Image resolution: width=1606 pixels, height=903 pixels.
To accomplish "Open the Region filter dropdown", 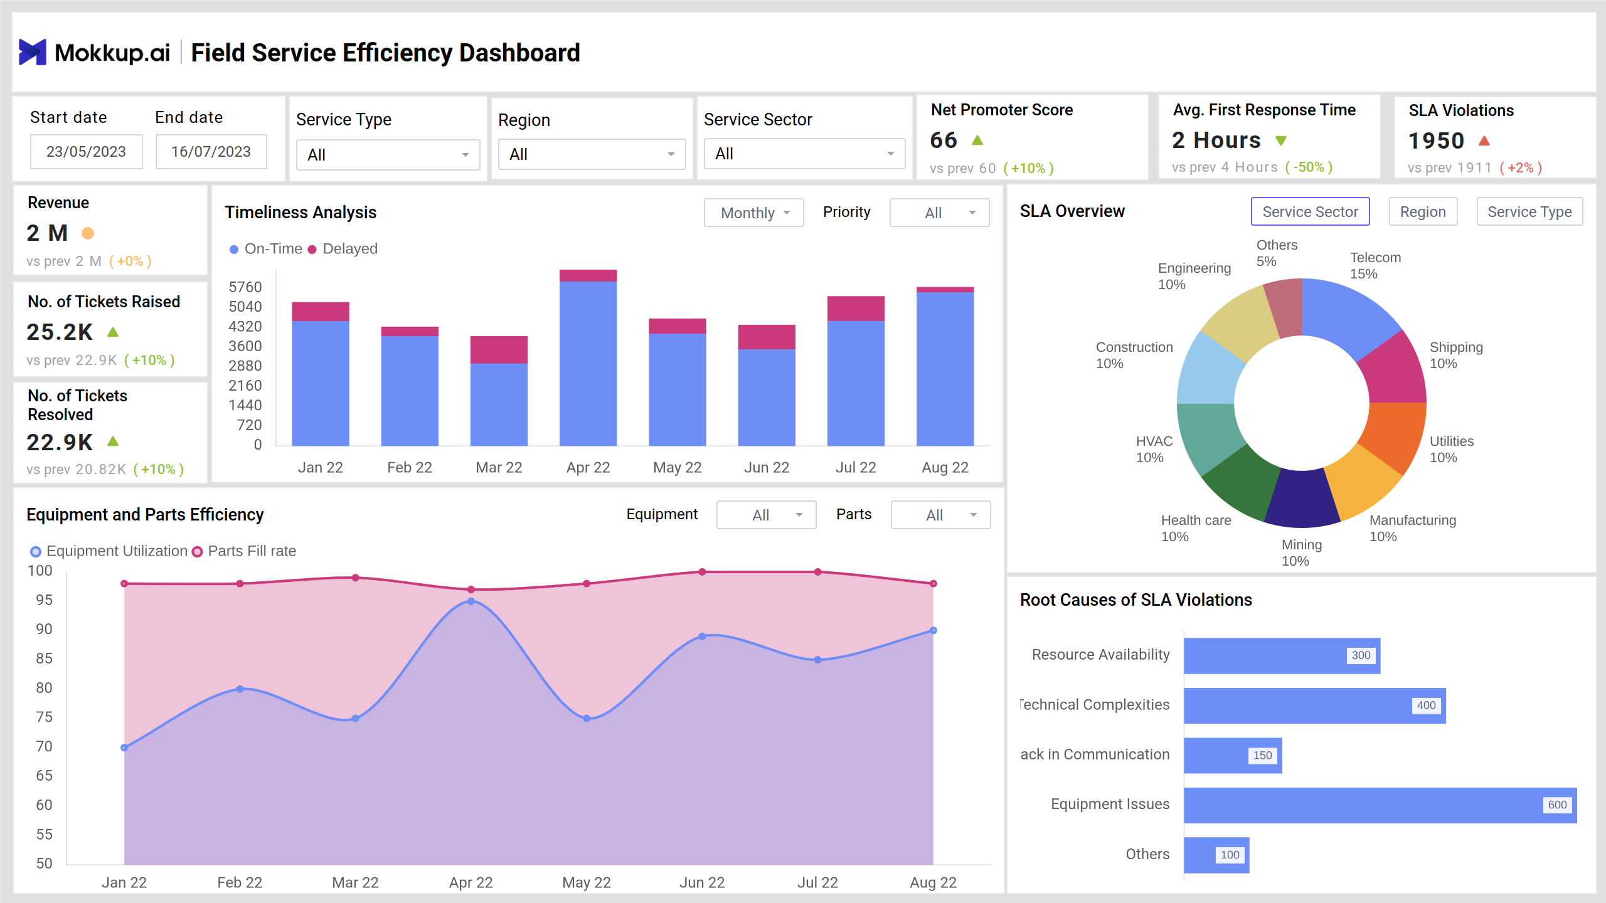I will tap(592, 154).
